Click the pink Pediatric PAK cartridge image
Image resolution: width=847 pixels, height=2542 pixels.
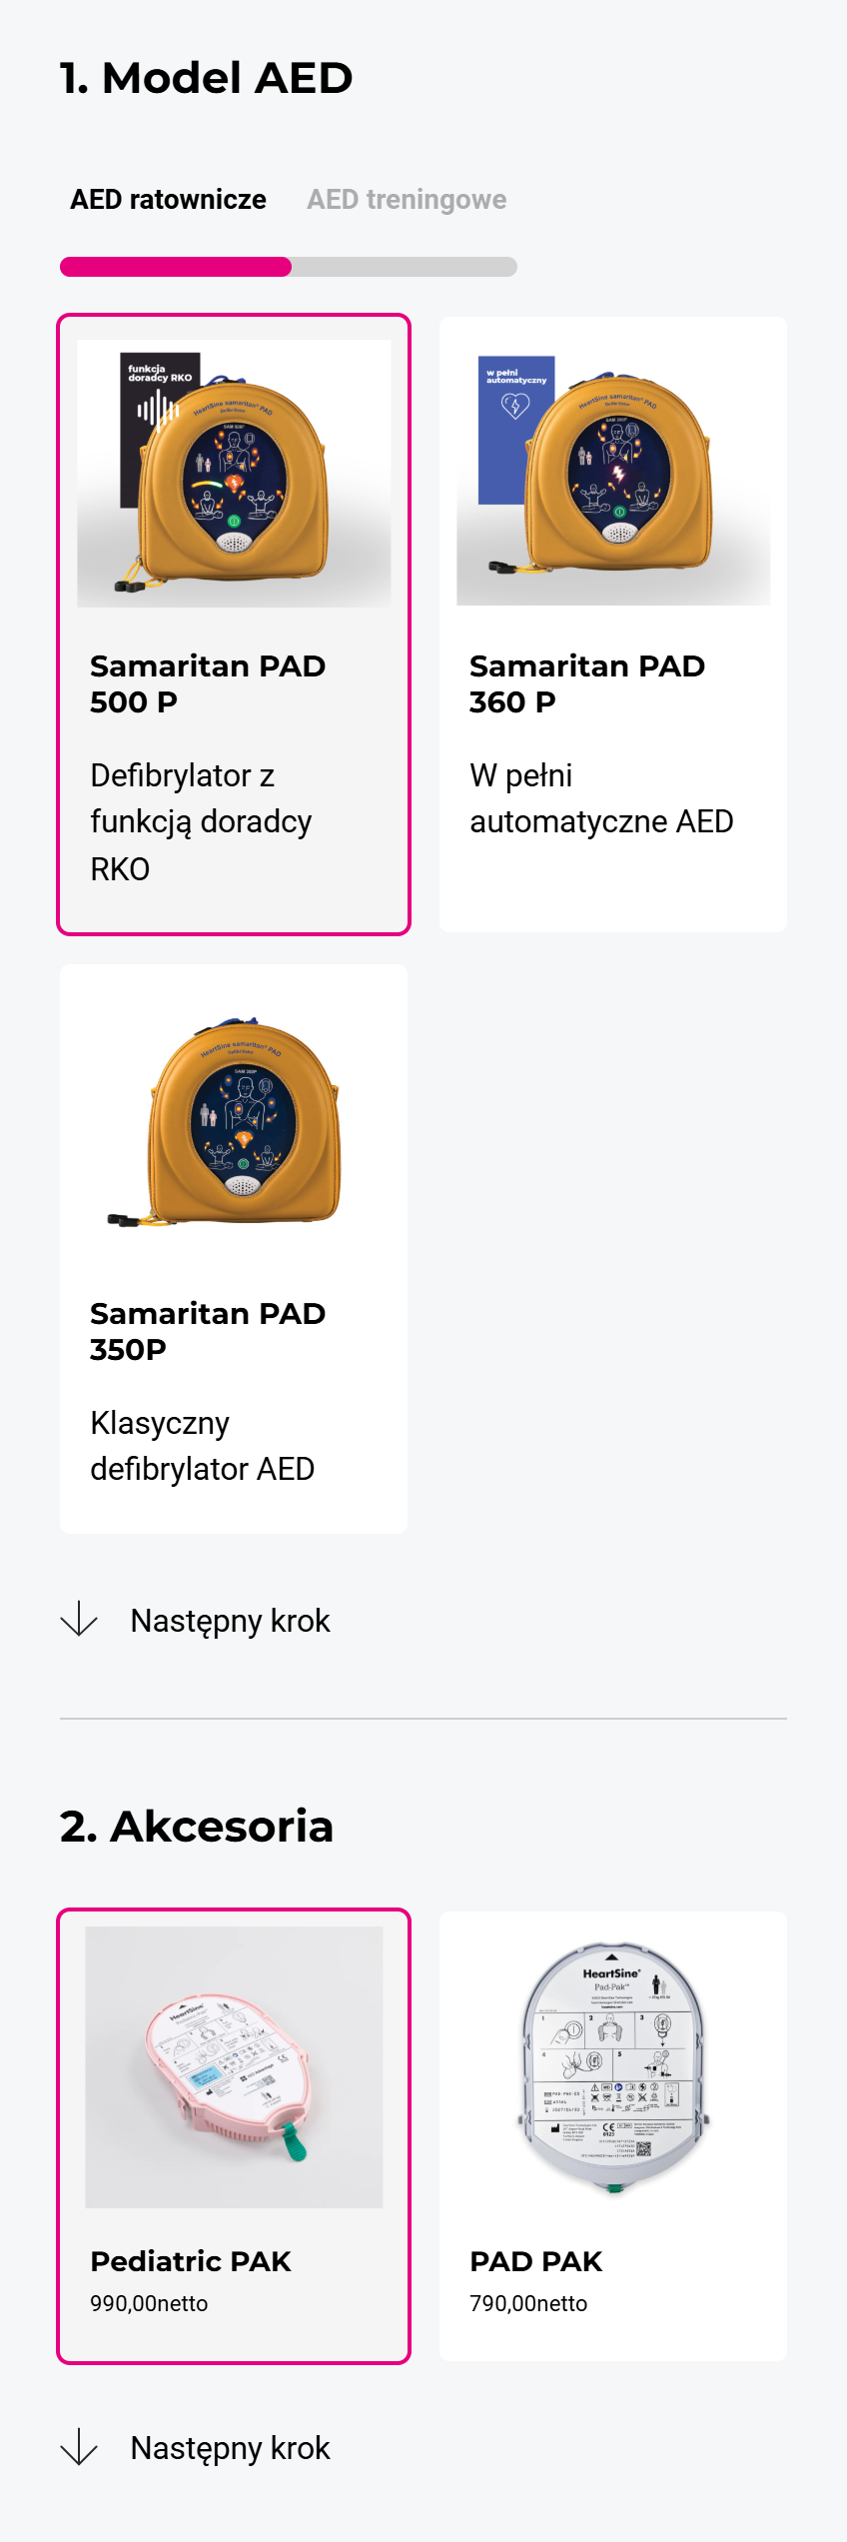(234, 2067)
